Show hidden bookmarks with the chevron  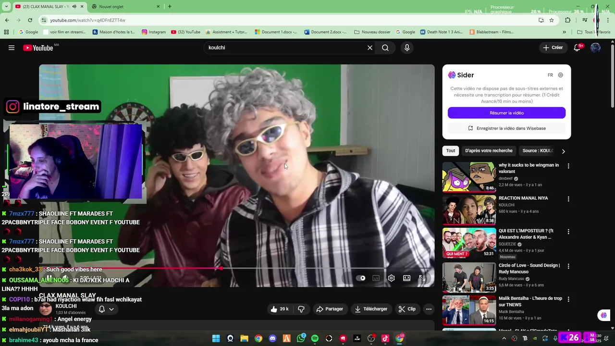565,32
